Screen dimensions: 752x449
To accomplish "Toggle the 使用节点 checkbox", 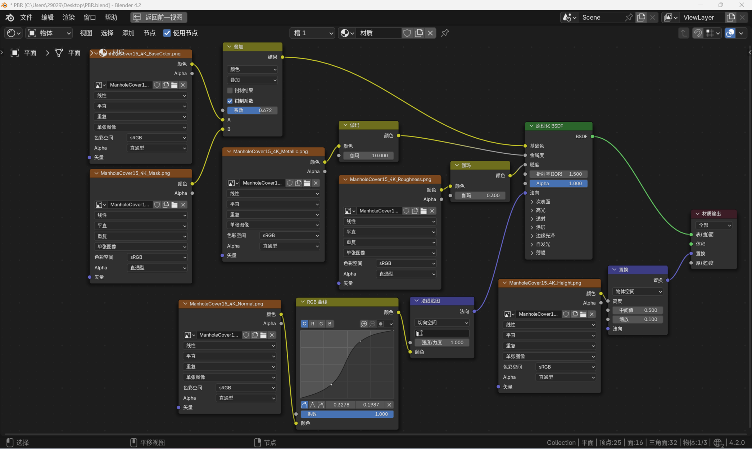I will 167,33.
